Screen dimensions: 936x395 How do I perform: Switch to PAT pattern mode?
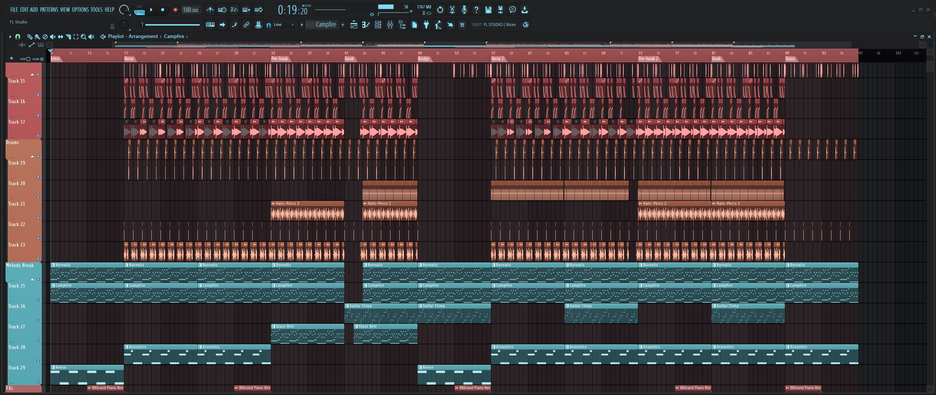(x=139, y=7)
